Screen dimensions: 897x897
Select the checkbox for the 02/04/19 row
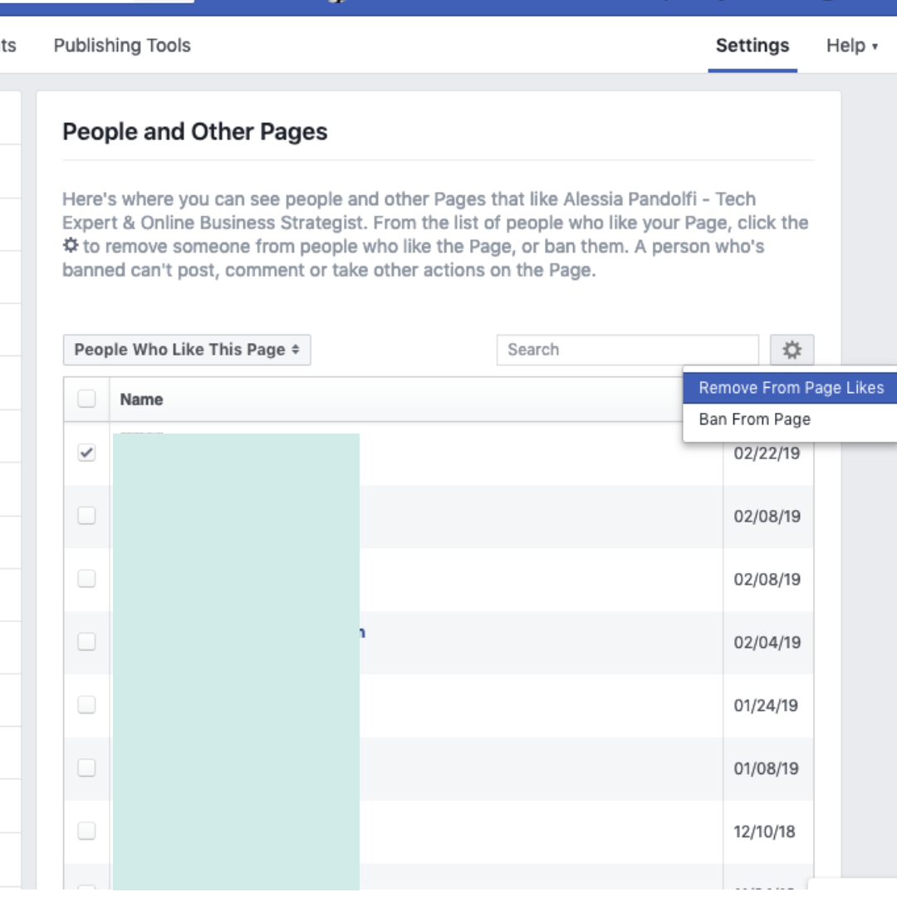[x=86, y=642]
